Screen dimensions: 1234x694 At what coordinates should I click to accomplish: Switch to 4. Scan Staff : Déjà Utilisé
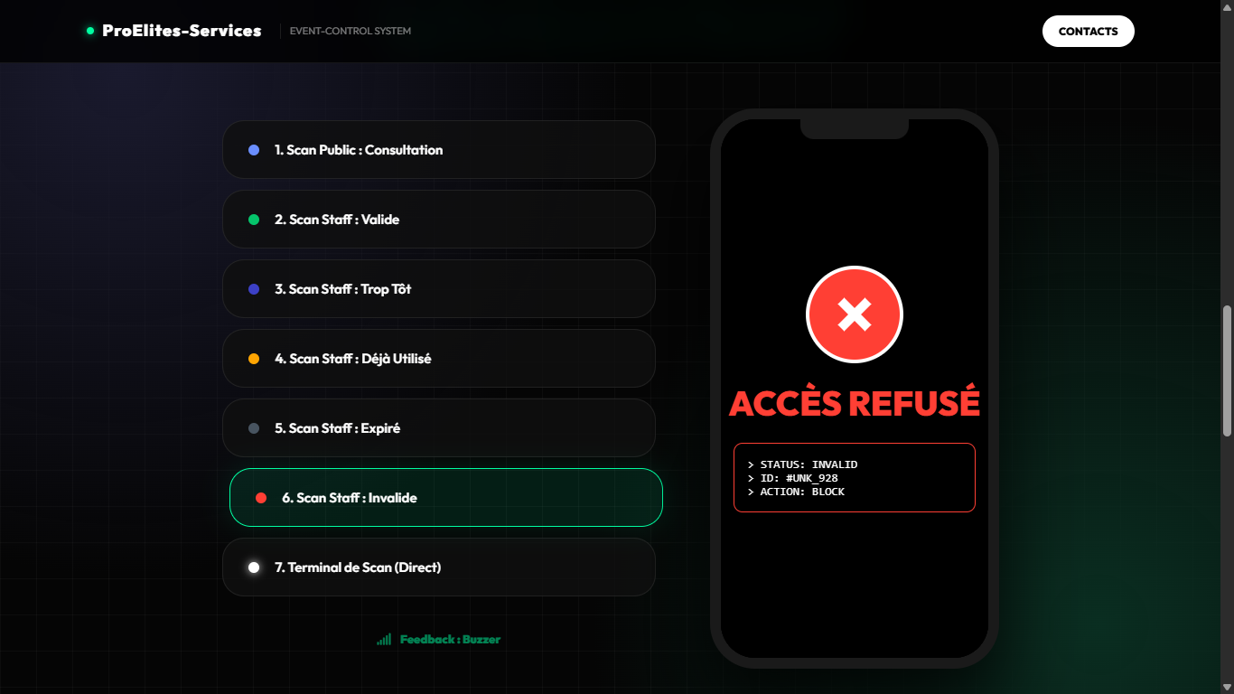(439, 359)
